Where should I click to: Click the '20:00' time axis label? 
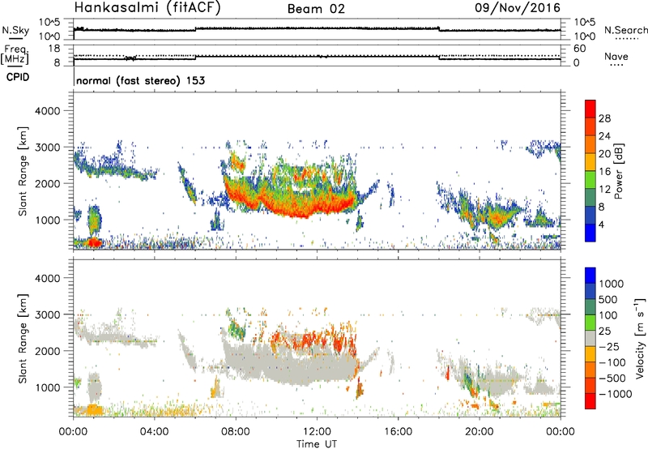(480, 432)
